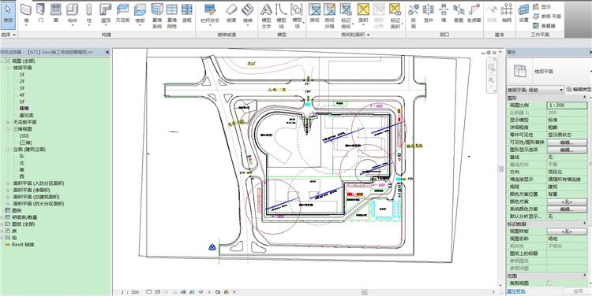592x296 pixels.
Task: Open the 选择 dropdown under Modify
Action: [9, 35]
